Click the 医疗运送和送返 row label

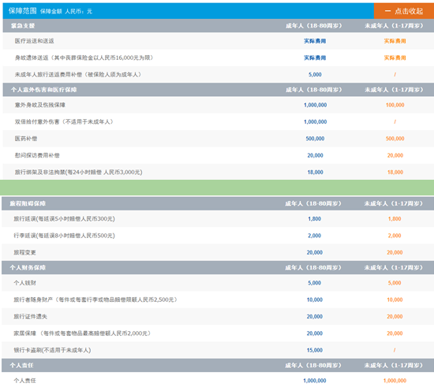click(x=34, y=41)
